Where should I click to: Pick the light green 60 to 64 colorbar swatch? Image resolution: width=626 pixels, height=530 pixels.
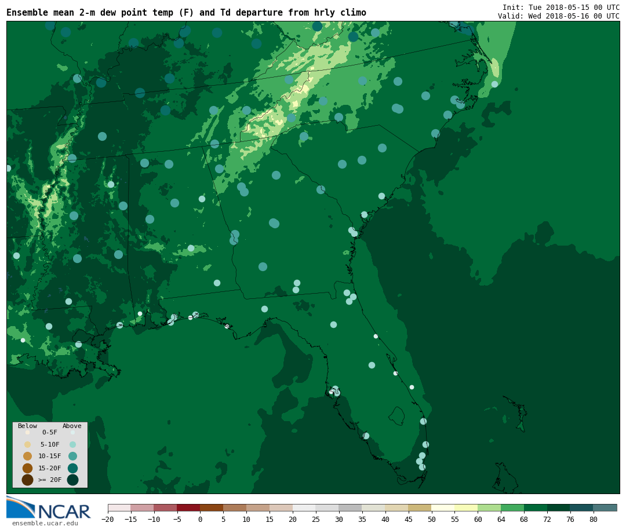click(489, 507)
